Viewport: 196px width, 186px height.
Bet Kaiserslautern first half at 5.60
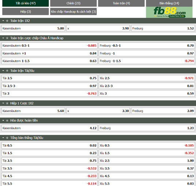pos(33,111)
